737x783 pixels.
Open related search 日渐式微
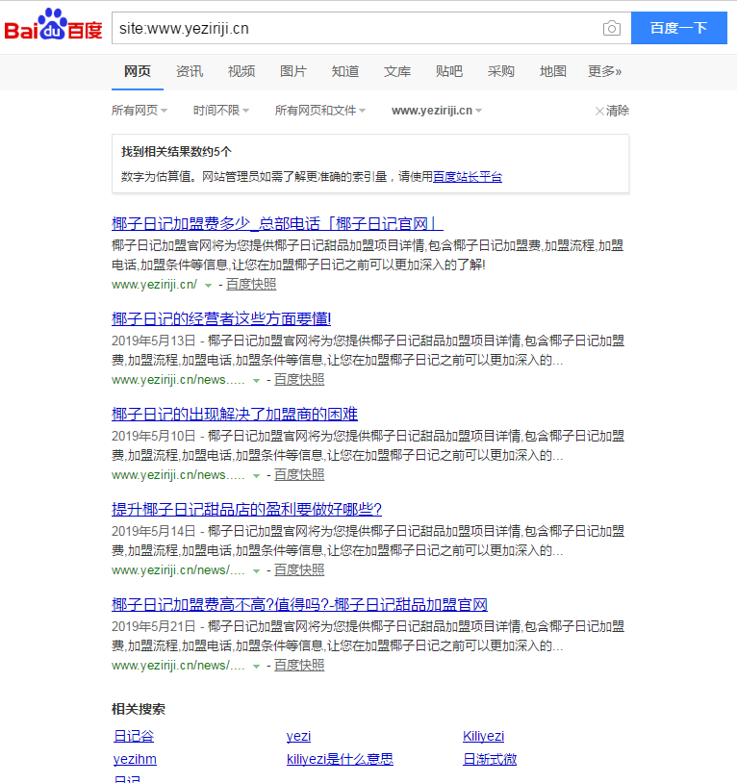(x=490, y=759)
